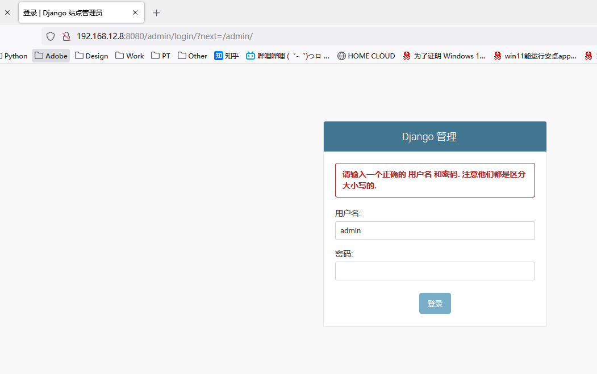Open the Other bookmark folder

coord(192,56)
